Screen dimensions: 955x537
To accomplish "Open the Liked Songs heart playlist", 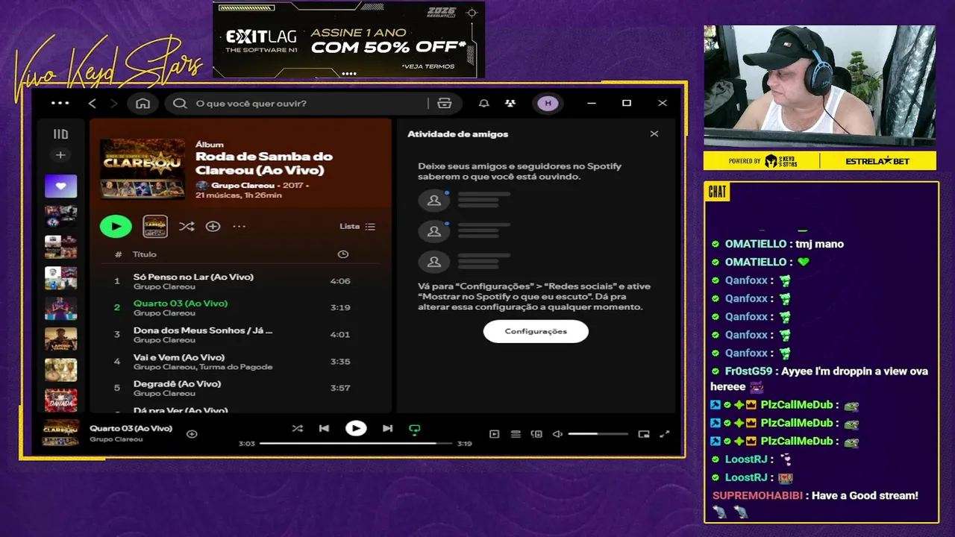I will [x=60, y=186].
